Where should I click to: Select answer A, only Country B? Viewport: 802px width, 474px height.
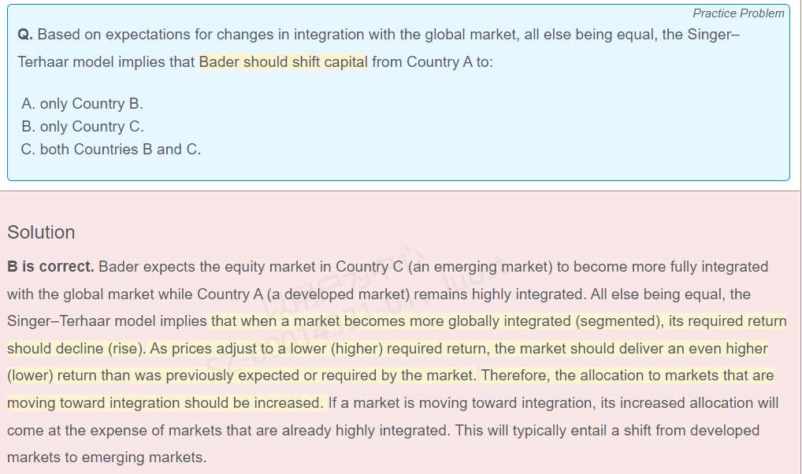82,104
